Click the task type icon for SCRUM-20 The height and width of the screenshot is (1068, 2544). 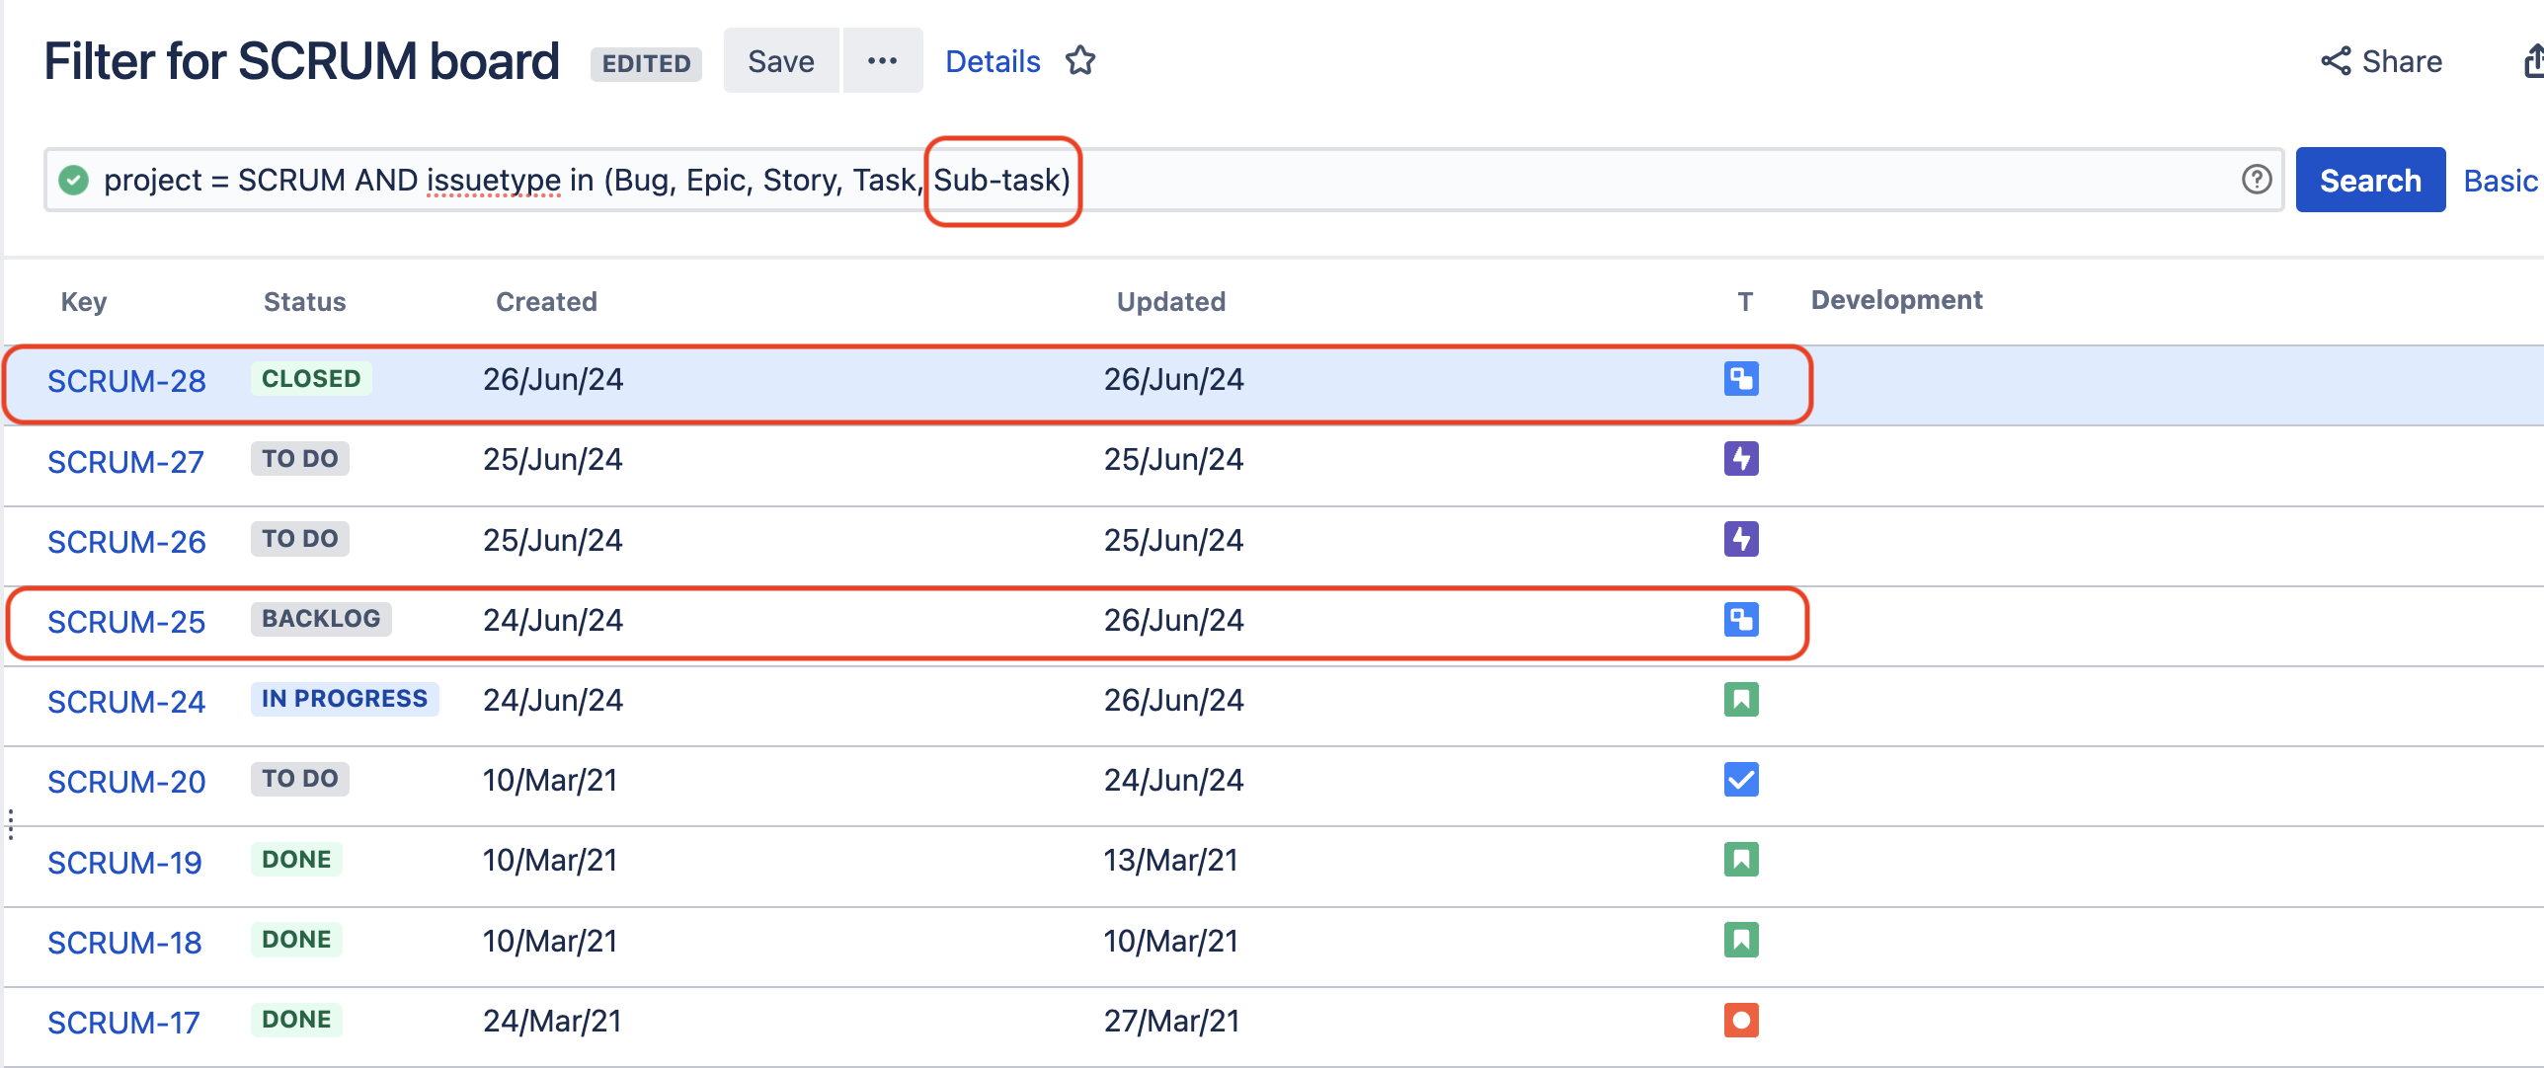[x=1740, y=780]
